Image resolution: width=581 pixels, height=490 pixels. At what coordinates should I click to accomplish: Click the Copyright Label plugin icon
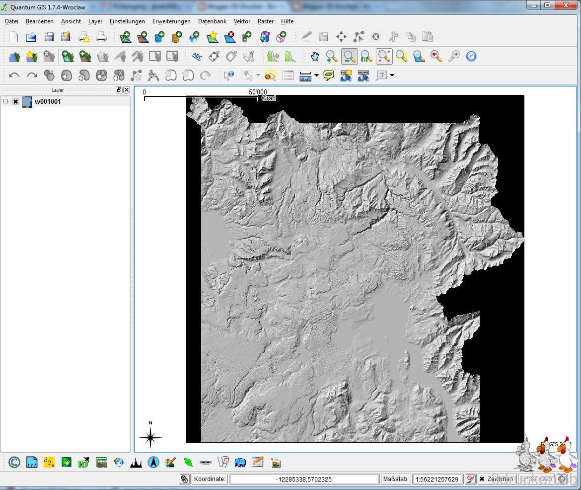[14, 462]
